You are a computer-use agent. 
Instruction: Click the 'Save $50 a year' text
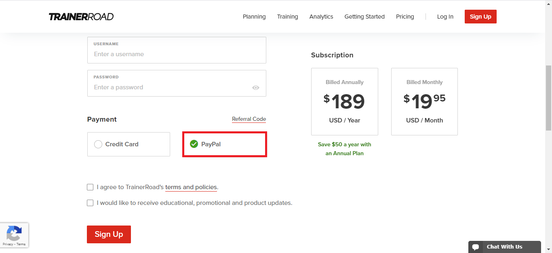pyautogui.click(x=345, y=149)
